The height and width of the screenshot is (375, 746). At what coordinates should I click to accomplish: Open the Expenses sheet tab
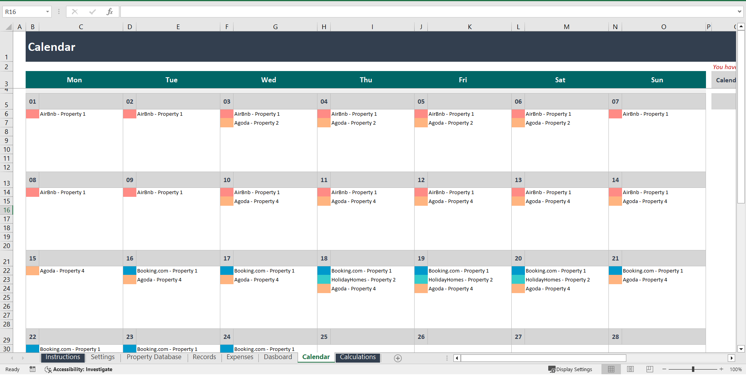click(240, 357)
